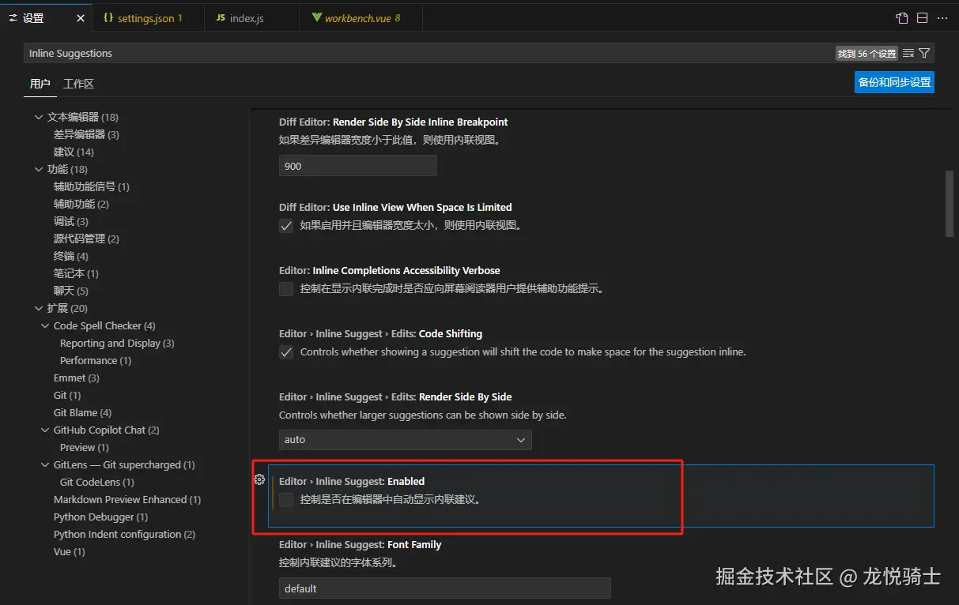Collapse the GitLens — Git supercharged group
This screenshot has width=959, height=605.
pos(45,464)
